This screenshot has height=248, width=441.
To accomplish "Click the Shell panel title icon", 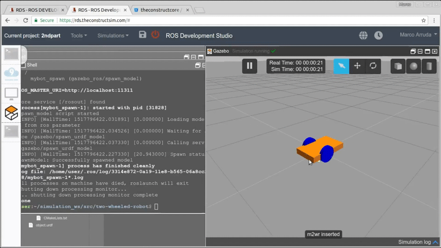I will tap(24, 65).
